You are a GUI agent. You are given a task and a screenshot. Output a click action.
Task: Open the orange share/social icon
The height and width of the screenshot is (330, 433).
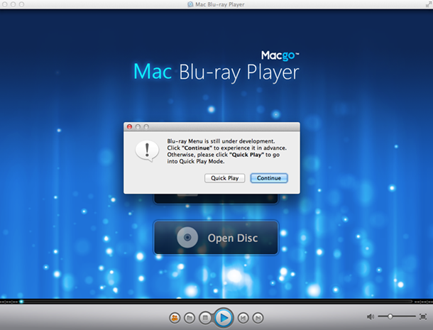tap(175, 318)
